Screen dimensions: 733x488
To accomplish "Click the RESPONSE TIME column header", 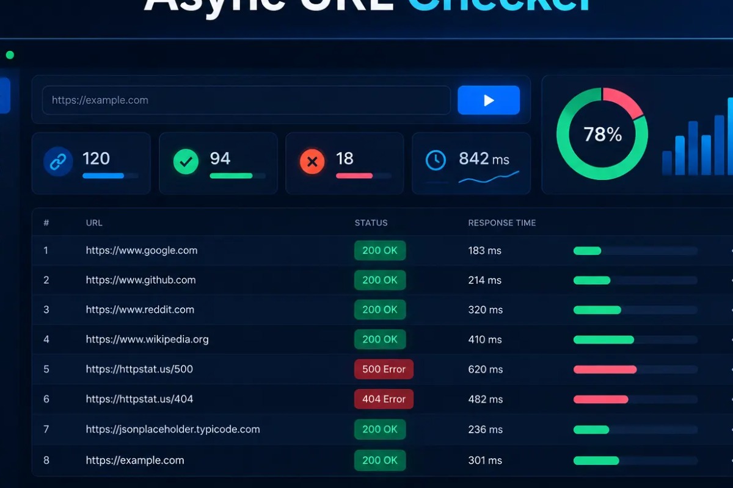I will tap(502, 223).
